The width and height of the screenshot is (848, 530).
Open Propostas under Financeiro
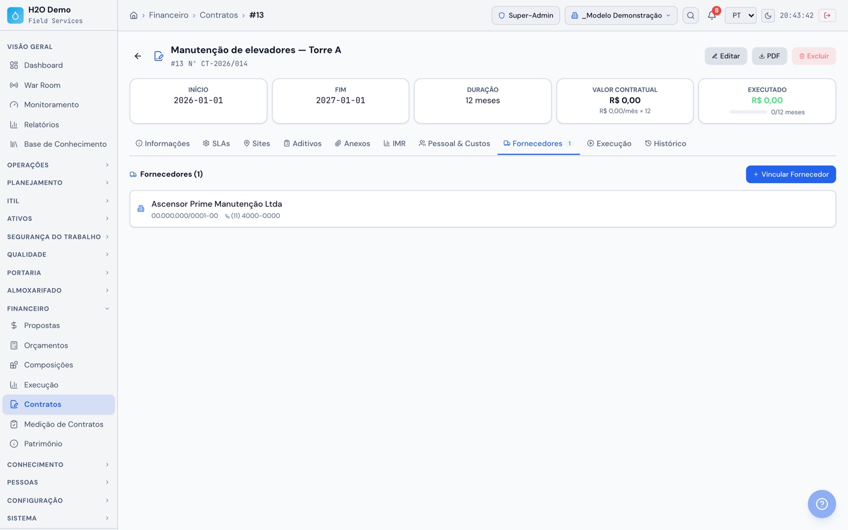click(58, 325)
